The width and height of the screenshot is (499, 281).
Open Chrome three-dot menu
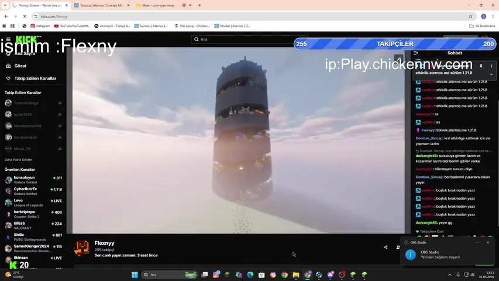493,16
